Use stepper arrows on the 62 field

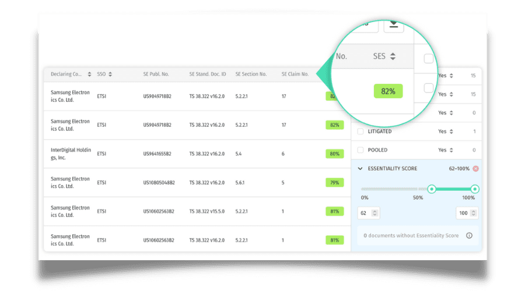[x=374, y=213]
